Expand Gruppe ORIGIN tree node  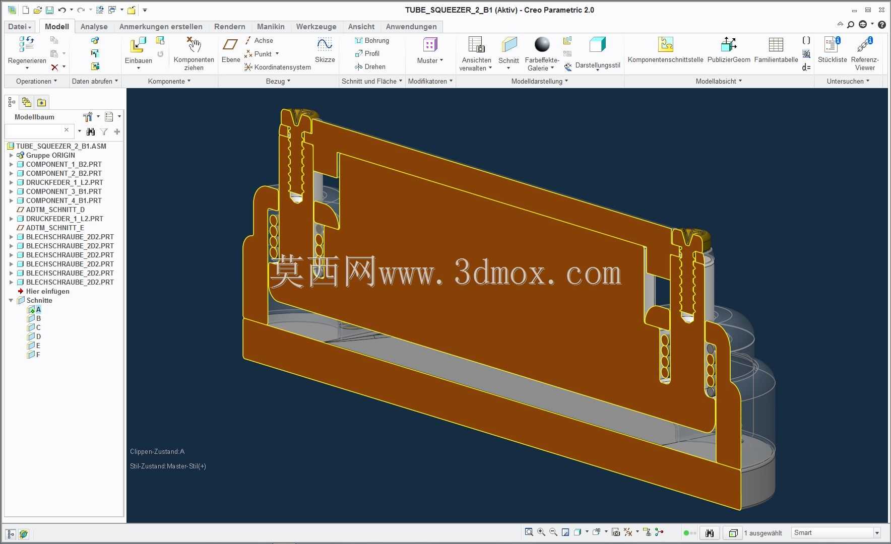[x=11, y=155]
